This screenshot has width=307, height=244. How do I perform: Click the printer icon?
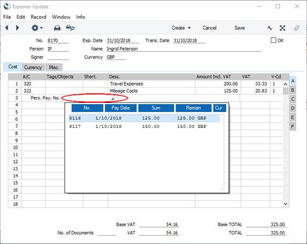(57, 28)
